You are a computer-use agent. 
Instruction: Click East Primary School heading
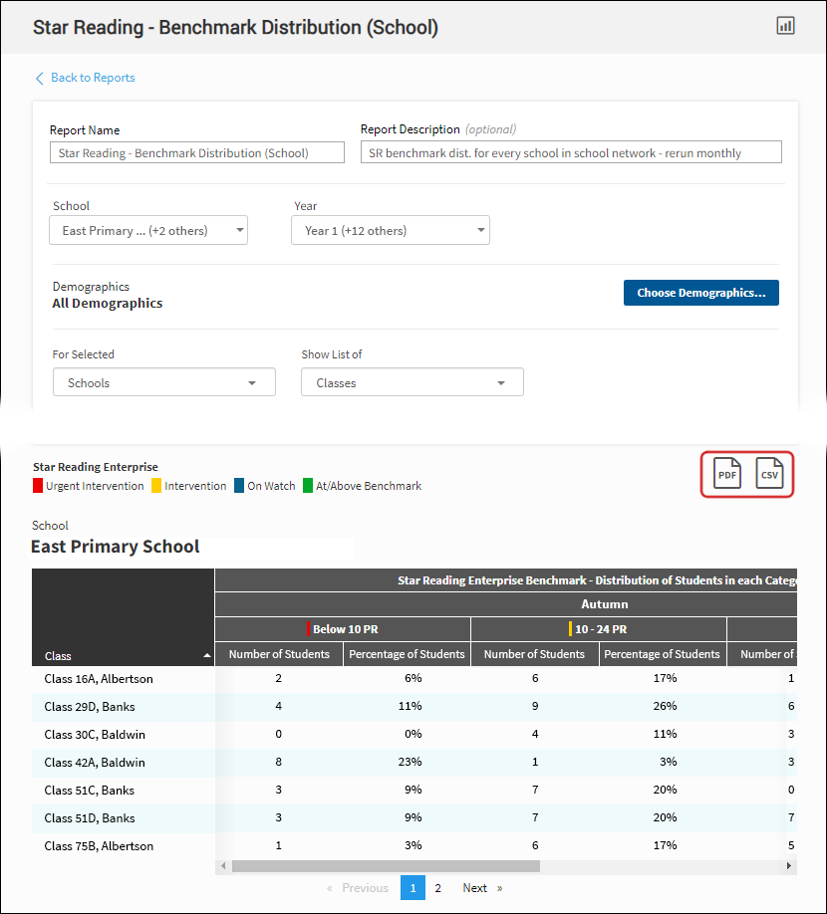(116, 547)
